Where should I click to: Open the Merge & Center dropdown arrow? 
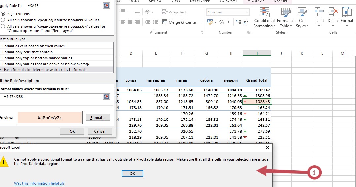click(x=200, y=22)
